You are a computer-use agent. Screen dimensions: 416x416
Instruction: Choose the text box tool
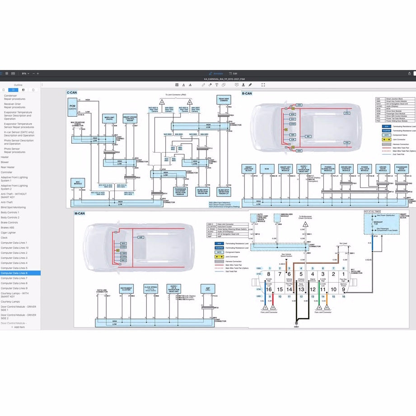click(x=217, y=84)
